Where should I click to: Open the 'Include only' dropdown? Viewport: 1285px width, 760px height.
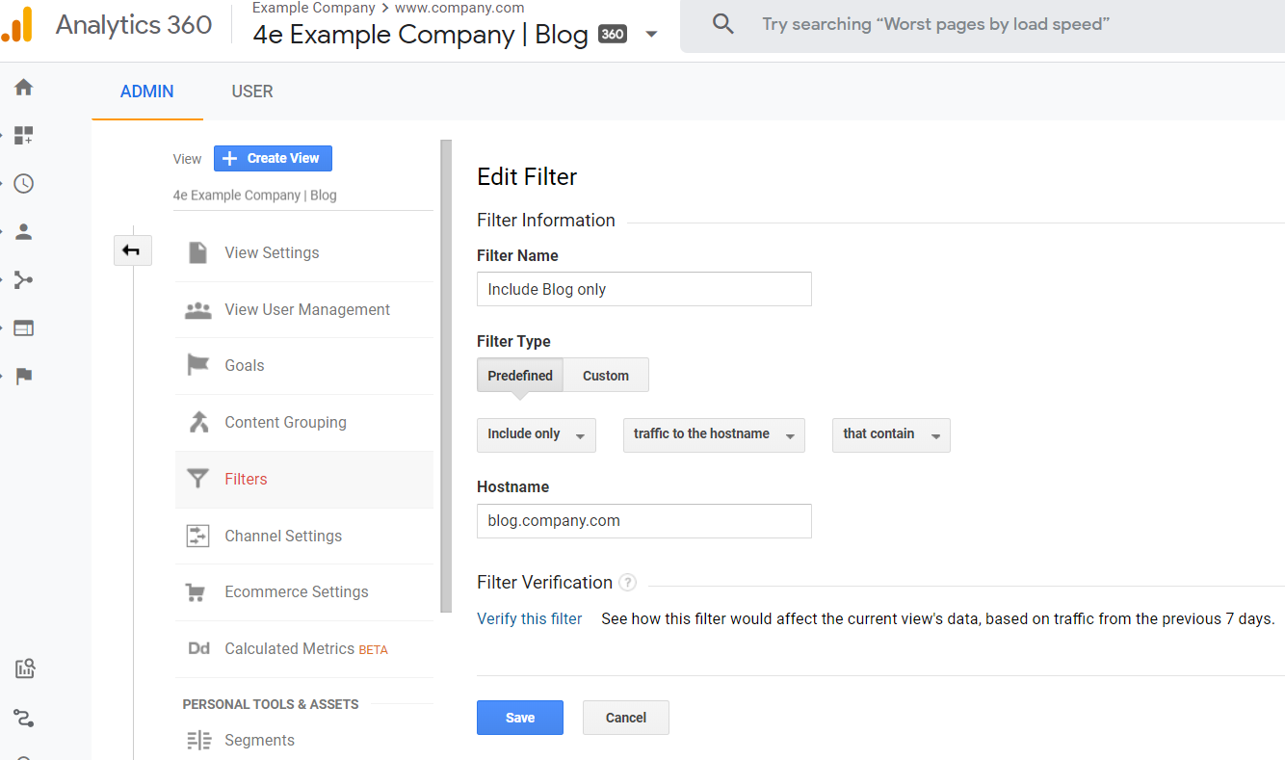(536, 434)
